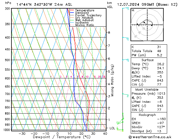Select the Totals Totals value row
Viewport: 180px width, 139px height.
tap(148, 51)
